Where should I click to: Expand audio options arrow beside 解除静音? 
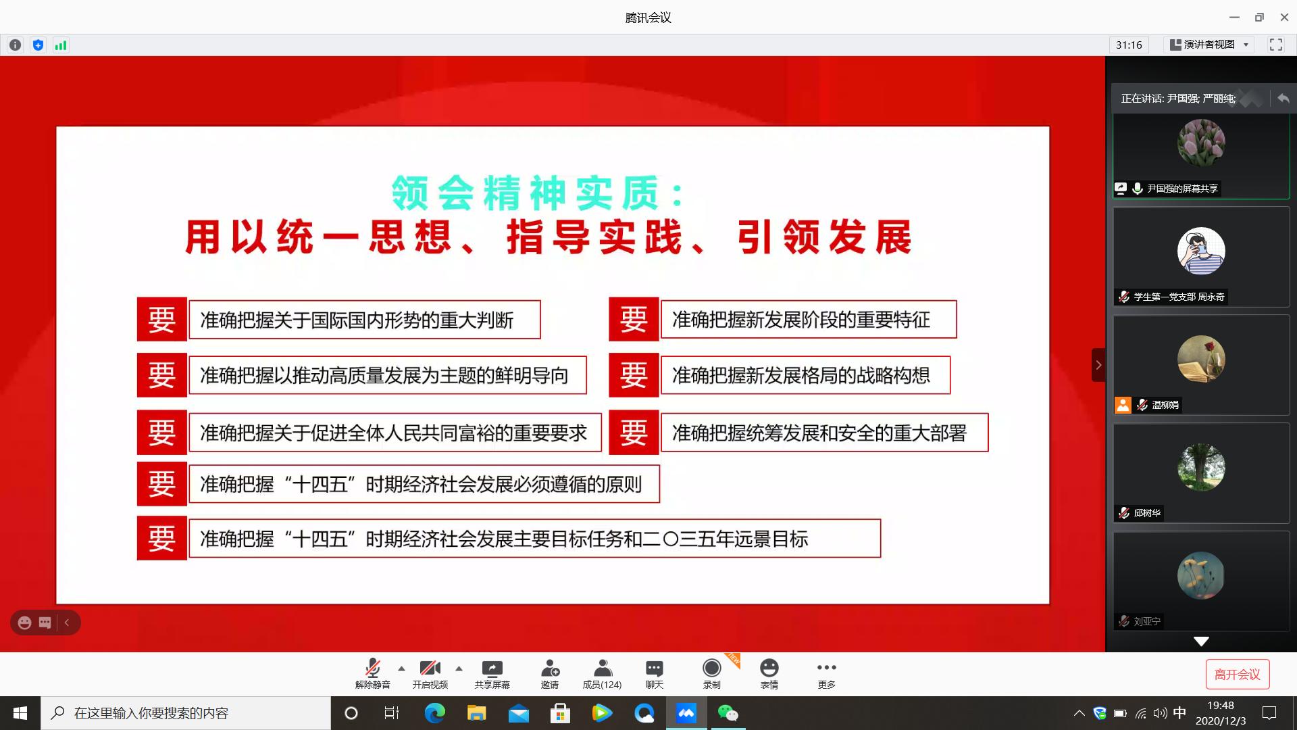401,668
